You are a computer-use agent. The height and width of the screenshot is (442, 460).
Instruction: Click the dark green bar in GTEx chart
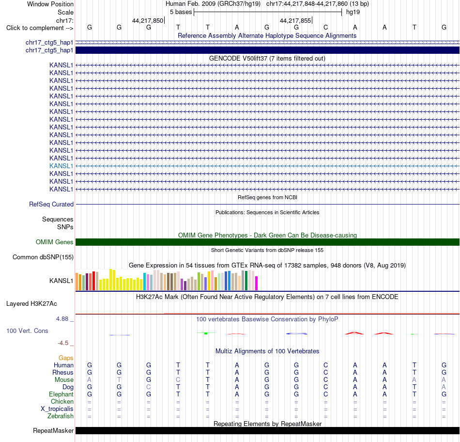point(246,281)
